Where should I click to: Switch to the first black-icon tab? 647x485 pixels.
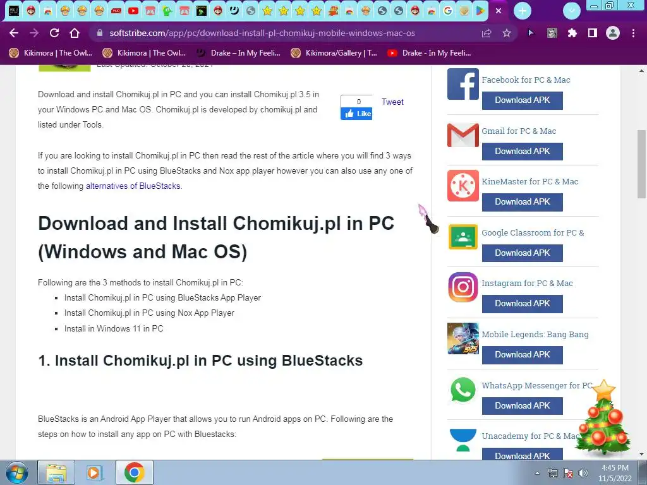pyautogui.click(x=14, y=11)
